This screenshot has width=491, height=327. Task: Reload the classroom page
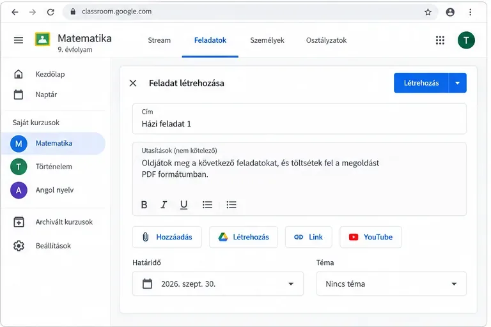(51, 12)
